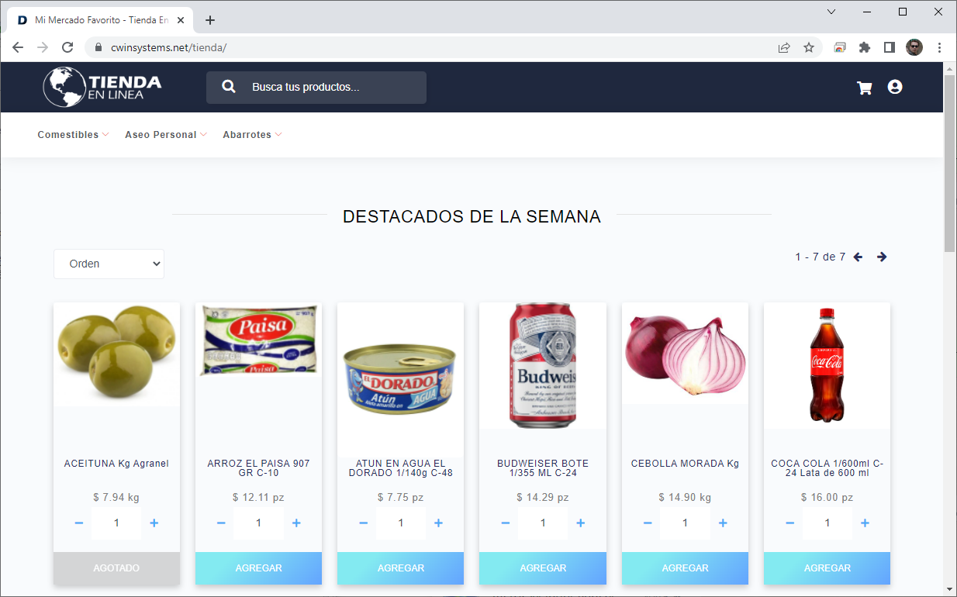Decrease quantity for Budweiser Bote

506,523
